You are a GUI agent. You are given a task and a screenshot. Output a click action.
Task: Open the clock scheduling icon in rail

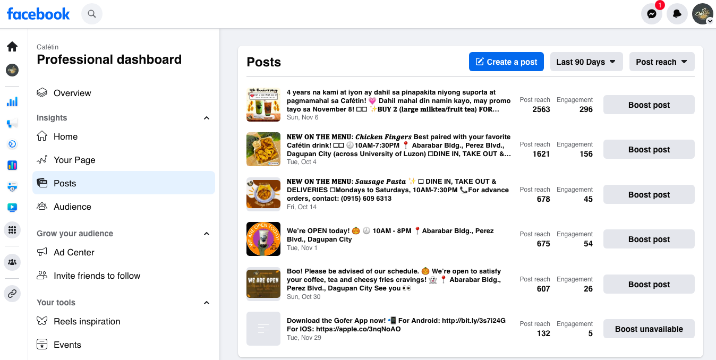(x=12, y=186)
